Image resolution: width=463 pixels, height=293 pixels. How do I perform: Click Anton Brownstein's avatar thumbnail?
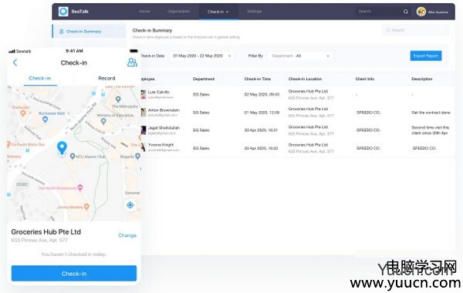[x=144, y=112]
